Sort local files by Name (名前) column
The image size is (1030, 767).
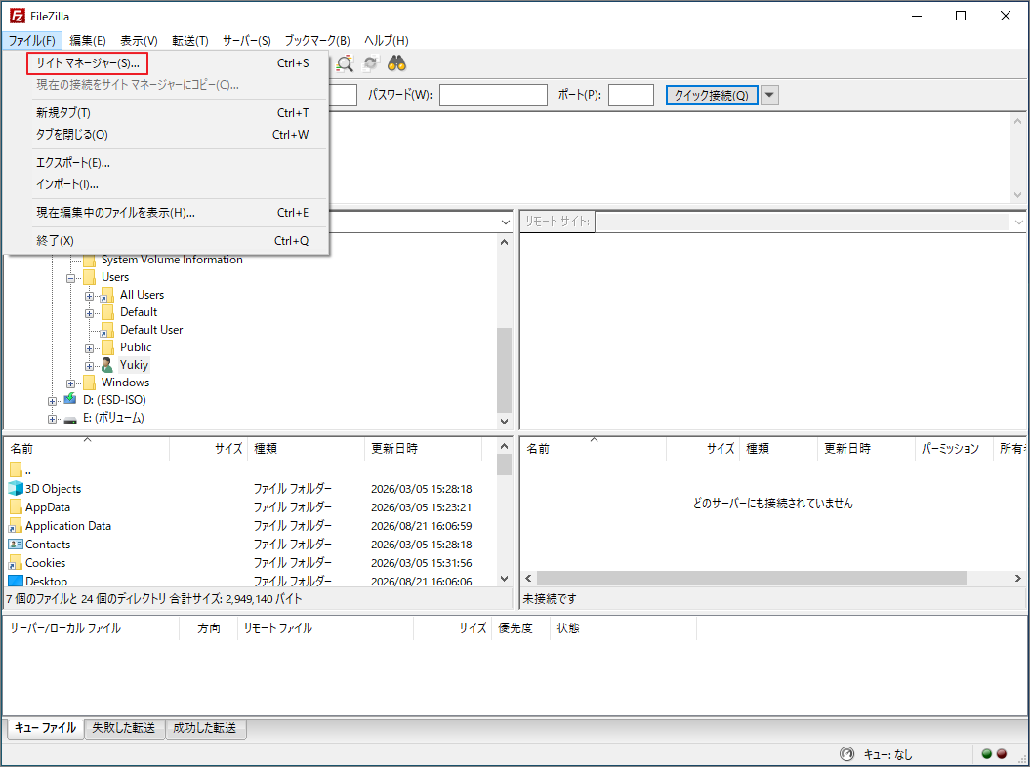pyautogui.click(x=87, y=449)
